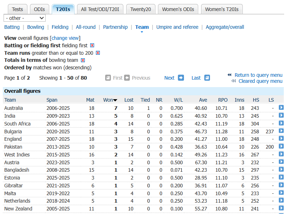This screenshot has width=287, height=214.
Task: Click Austria's average 67.30
Action: (x=201, y=162)
